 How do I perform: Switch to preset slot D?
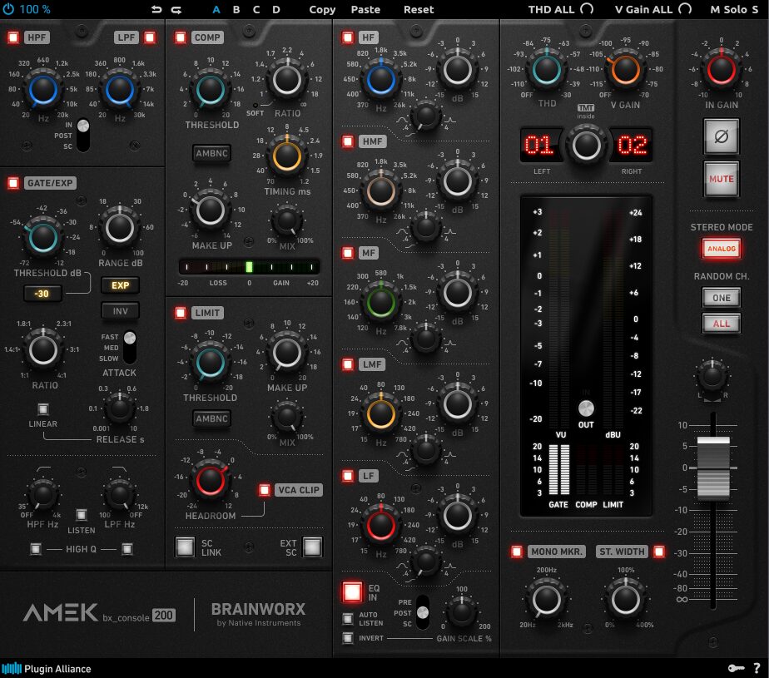click(276, 10)
